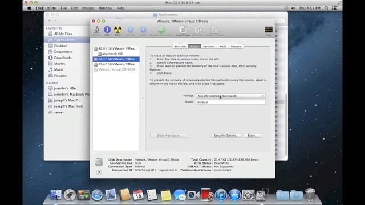Open the Edit menu

(x=74, y=8)
